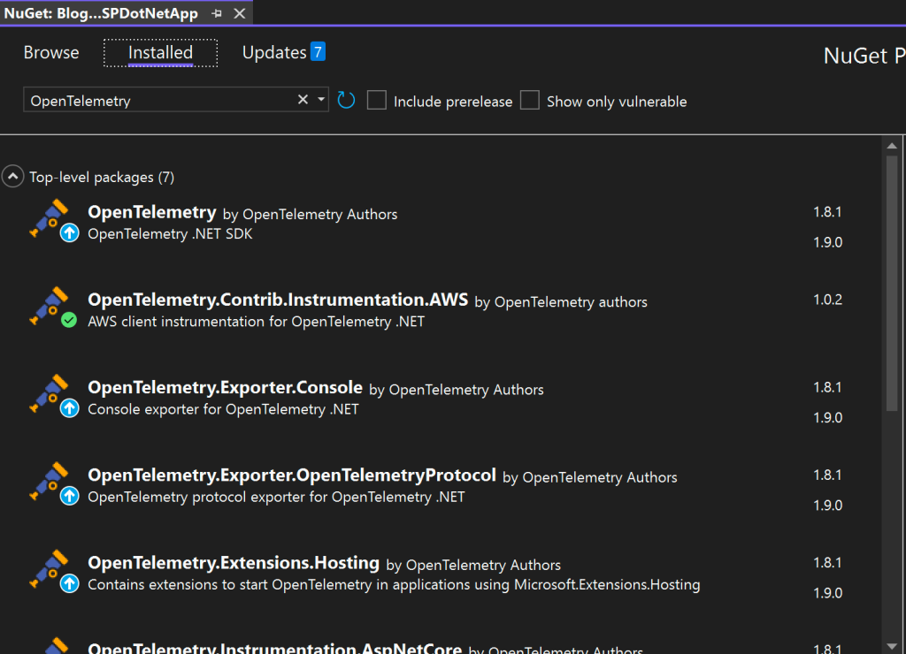
Task: Open the search history dropdown arrow
Action: click(320, 100)
